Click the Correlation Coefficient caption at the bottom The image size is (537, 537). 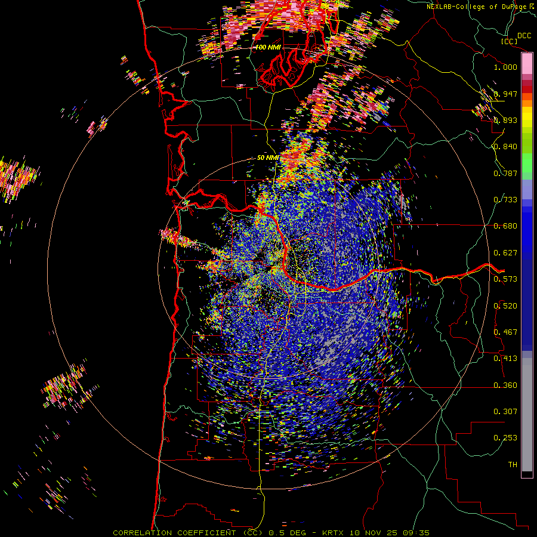click(x=271, y=533)
